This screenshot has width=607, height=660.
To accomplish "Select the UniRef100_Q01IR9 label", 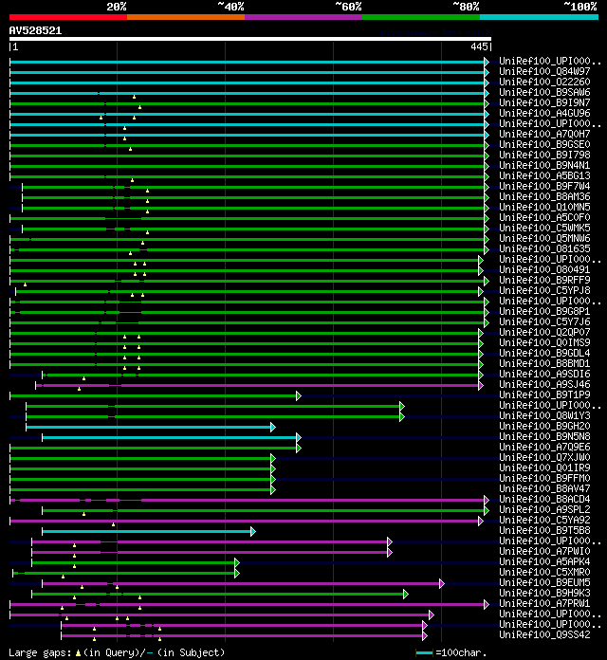I will 544,467.
